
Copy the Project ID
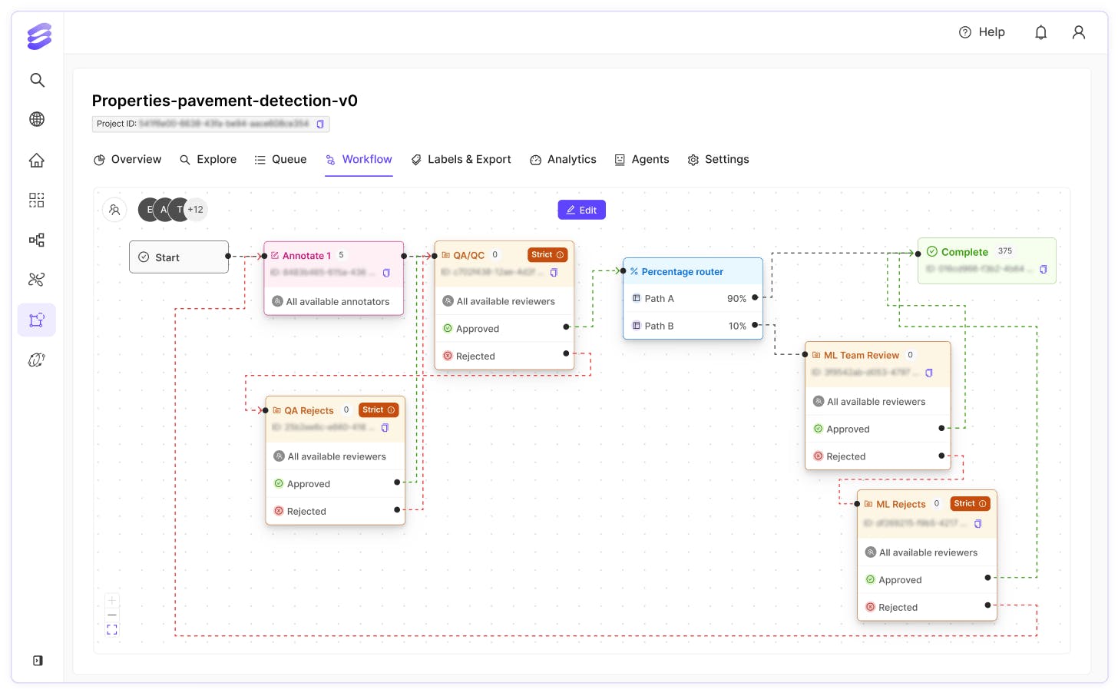click(x=320, y=124)
